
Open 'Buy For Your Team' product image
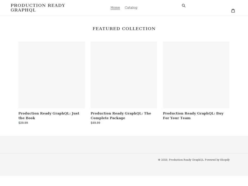click(196, 75)
